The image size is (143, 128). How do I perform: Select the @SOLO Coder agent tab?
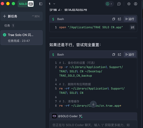pos(67,116)
